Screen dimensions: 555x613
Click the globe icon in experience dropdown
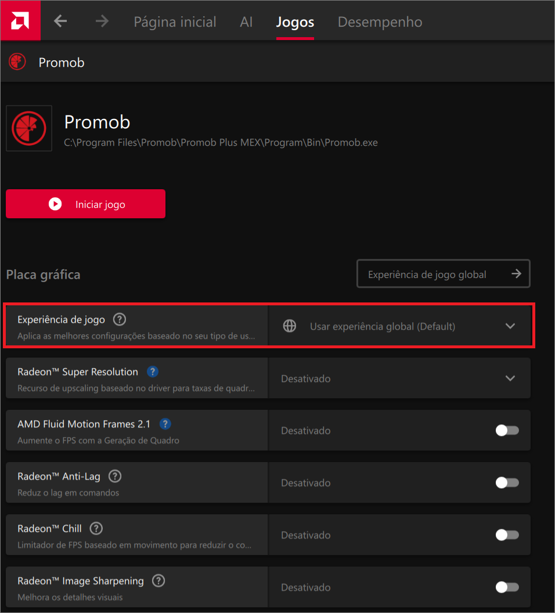290,326
